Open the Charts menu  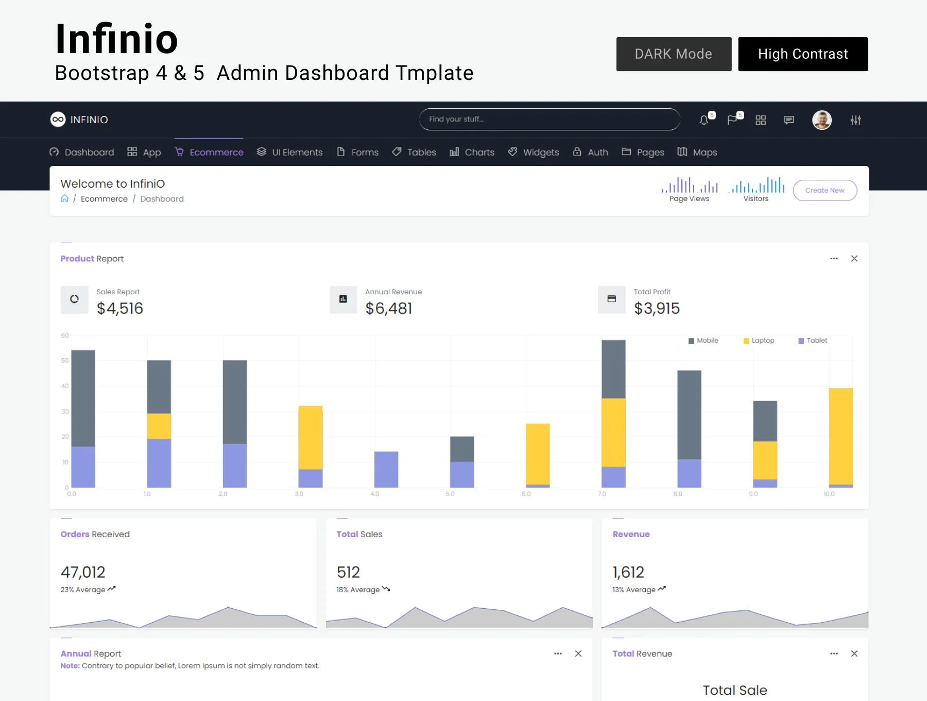472,152
